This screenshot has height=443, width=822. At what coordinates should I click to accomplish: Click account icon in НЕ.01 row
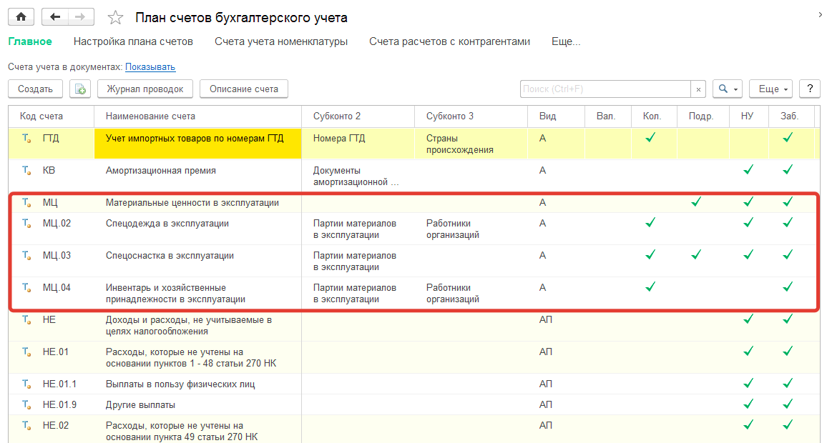[26, 352]
